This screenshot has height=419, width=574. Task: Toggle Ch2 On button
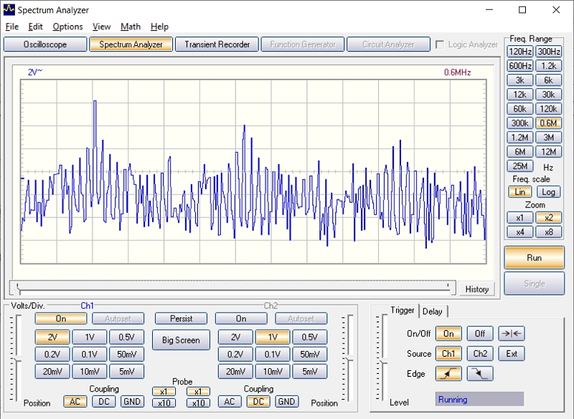click(x=240, y=319)
